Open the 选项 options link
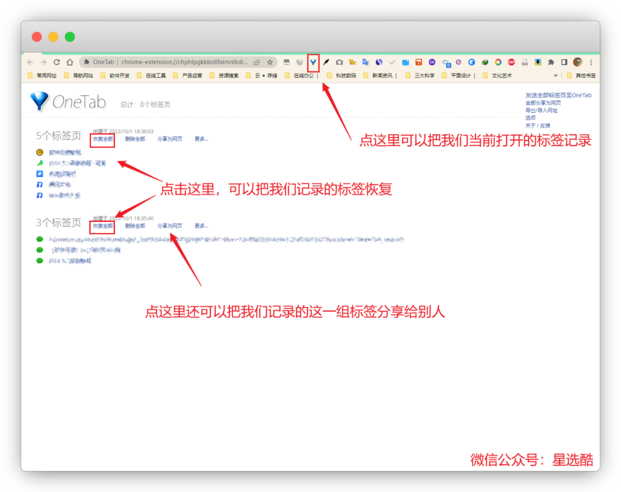This screenshot has width=621, height=492. [530, 118]
